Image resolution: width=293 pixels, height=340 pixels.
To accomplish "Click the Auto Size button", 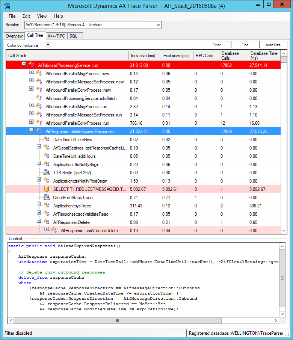I will 273,45.
